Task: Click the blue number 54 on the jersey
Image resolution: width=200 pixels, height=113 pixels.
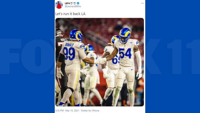Action: [x=125, y=53]
